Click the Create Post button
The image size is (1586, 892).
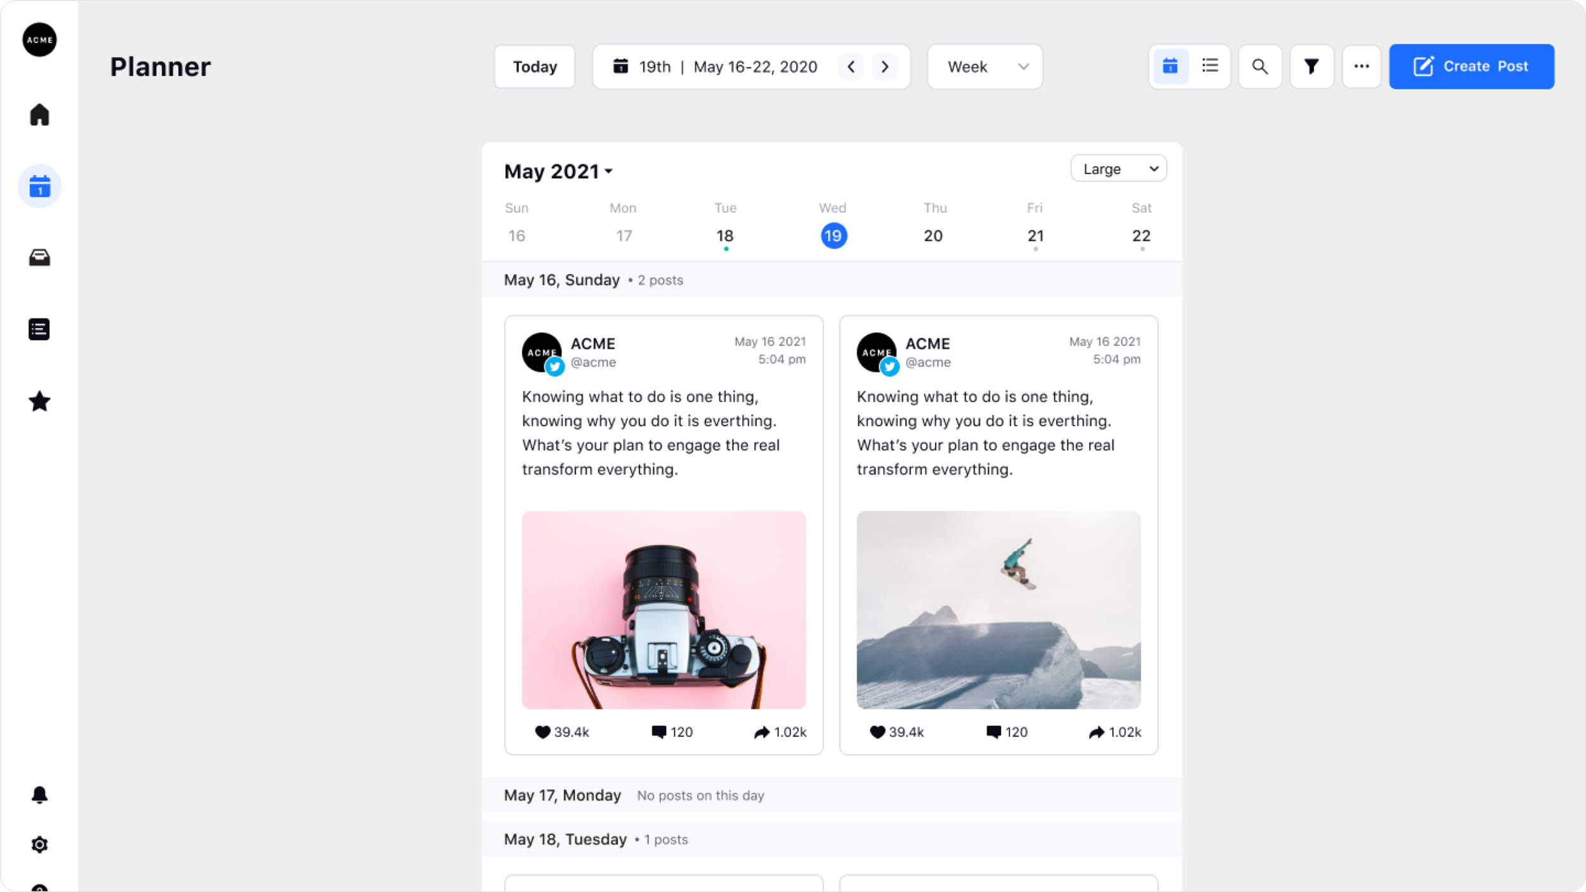coord(1472,67)
